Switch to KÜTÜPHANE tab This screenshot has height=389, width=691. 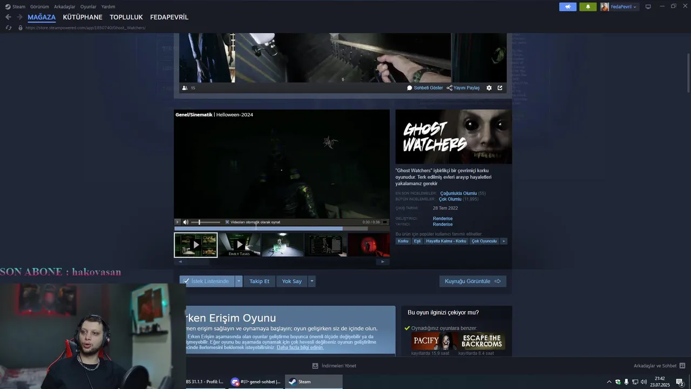(83, 17)
